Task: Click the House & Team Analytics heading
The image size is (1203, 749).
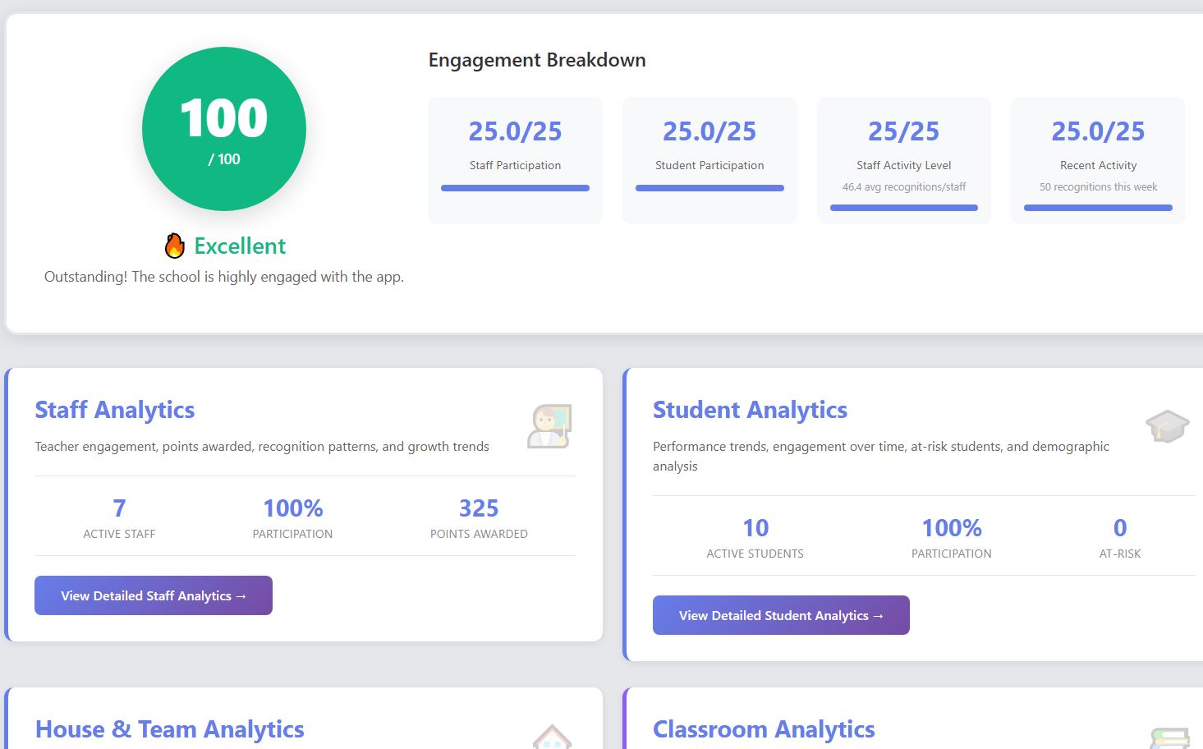Action: (169, 728)
